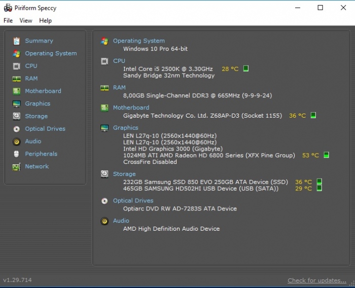Image resolution: width=355 pixels, height=288 pixels.
Task: Click the Audio speaker icon in sidebar
Action: (x=17, y=141)
